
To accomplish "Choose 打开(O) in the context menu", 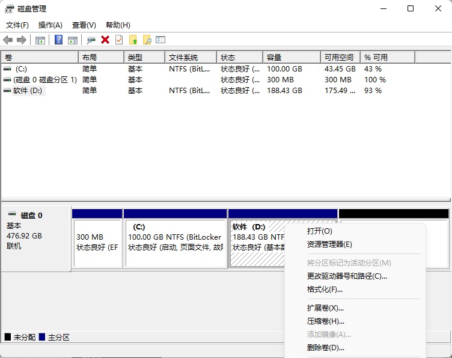I will pyautogui.click(x=319, y=231).
